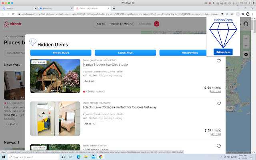Launch Microsoft Edge from taskbar

click(78, 157)
